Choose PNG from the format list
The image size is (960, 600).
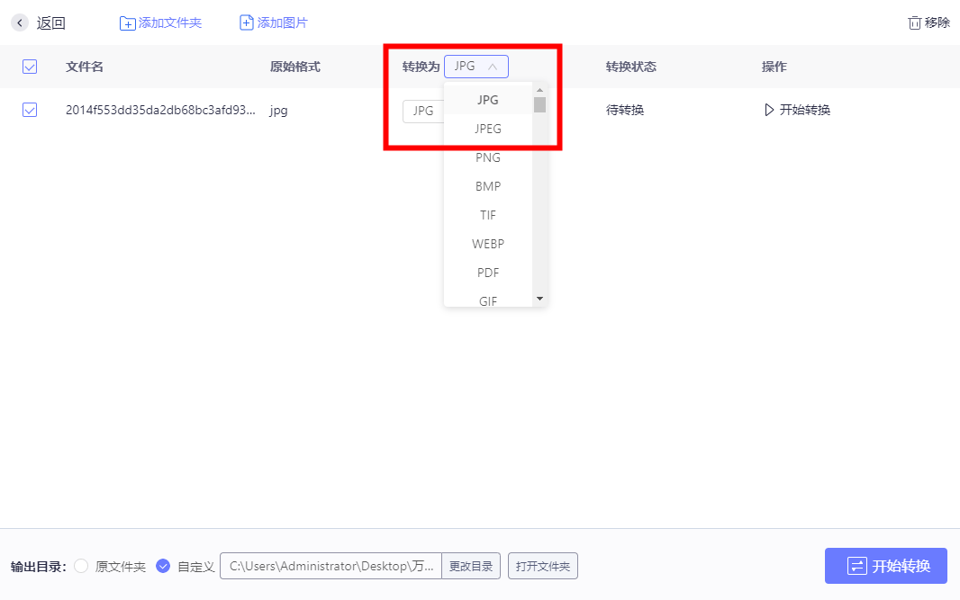pos(488,157)
